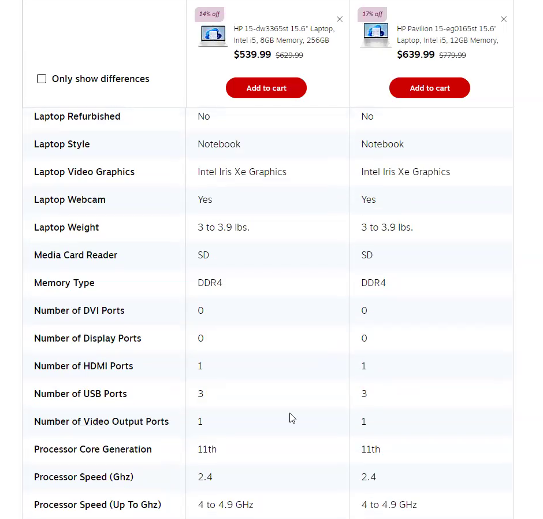Click the HP 15-dw3365st laptop thumbnail
The image size is (543, 519).
(x=213, y=35)
